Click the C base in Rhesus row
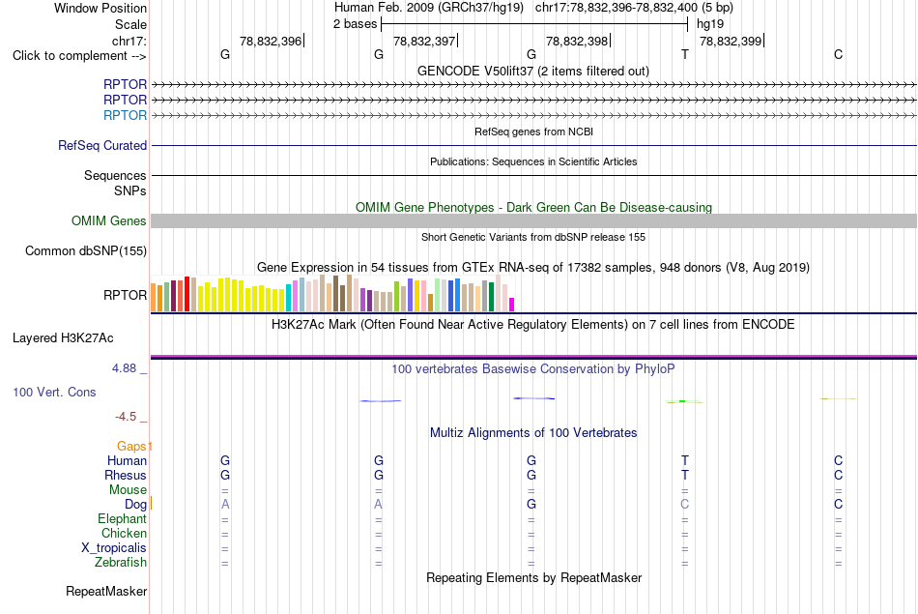The width and height of the screenshot is (918, 614). coord(839,475)
